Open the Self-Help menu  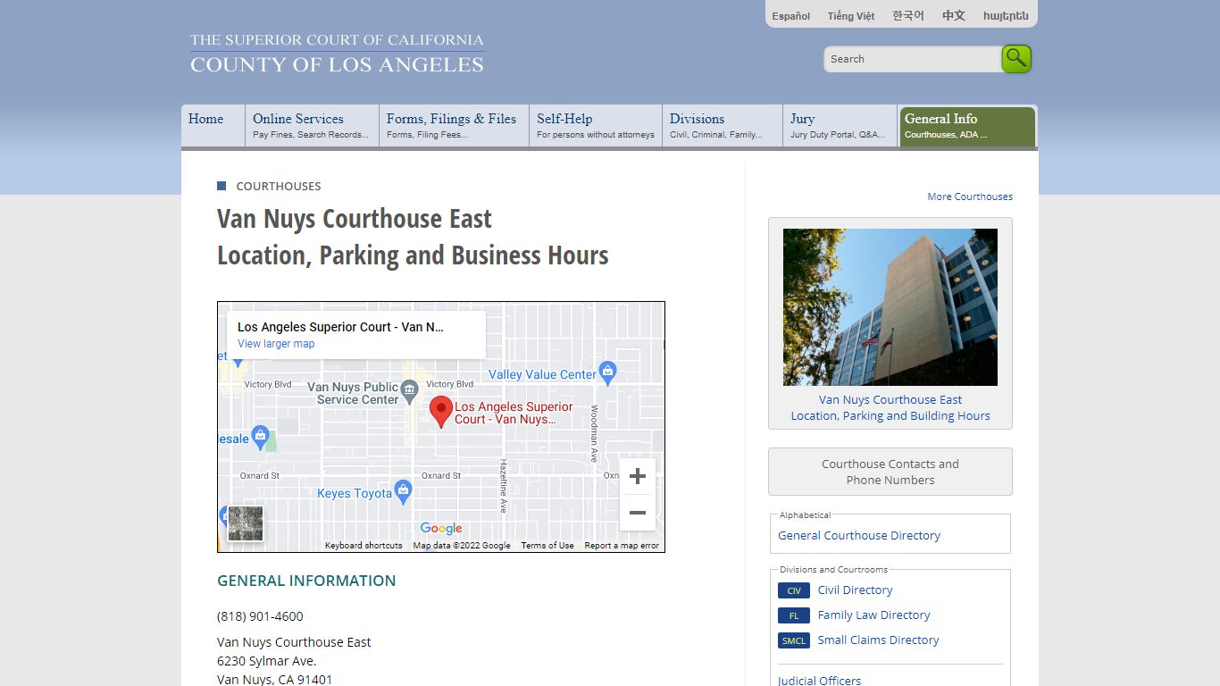[596, 126]
